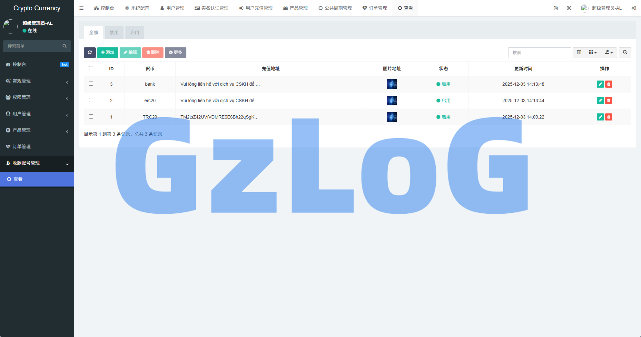
Task: Enter fullscreen mode using the expand icon
Action: click(x=569, y=8)
